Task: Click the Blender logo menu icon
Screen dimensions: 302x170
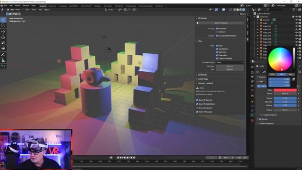Action: [2, 6]
